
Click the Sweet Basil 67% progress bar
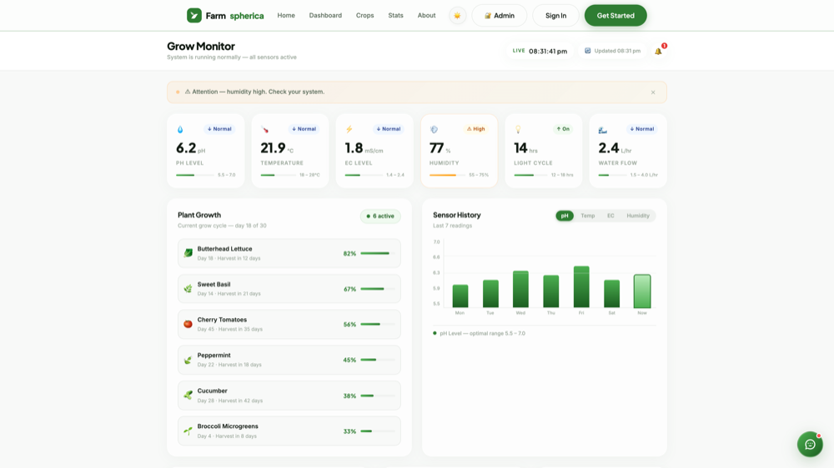point(378,289)
